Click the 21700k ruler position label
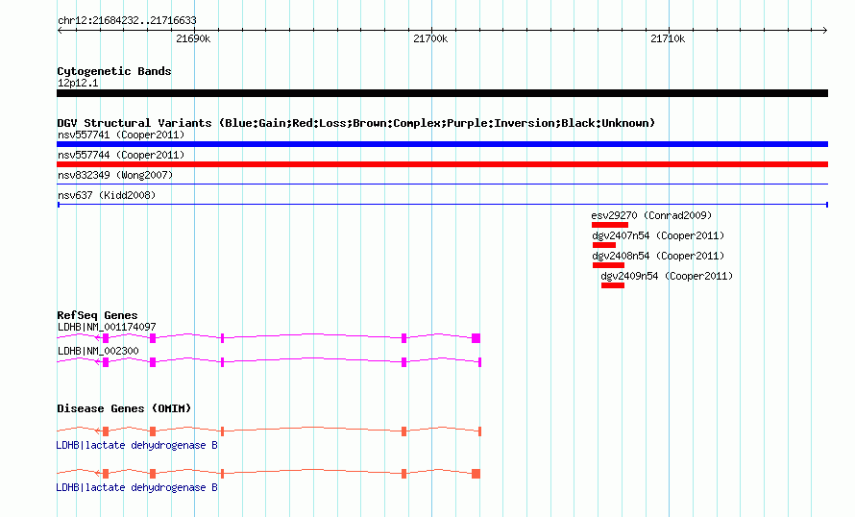Image resolution: width=855 pixels, height=517 pixels. point(430,38)
